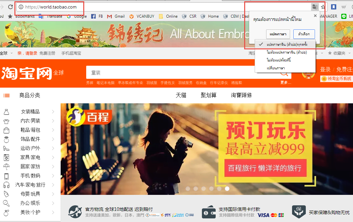Open the ตัวเลือก options dropdown
Screen dimensions: 353x222
304,34
